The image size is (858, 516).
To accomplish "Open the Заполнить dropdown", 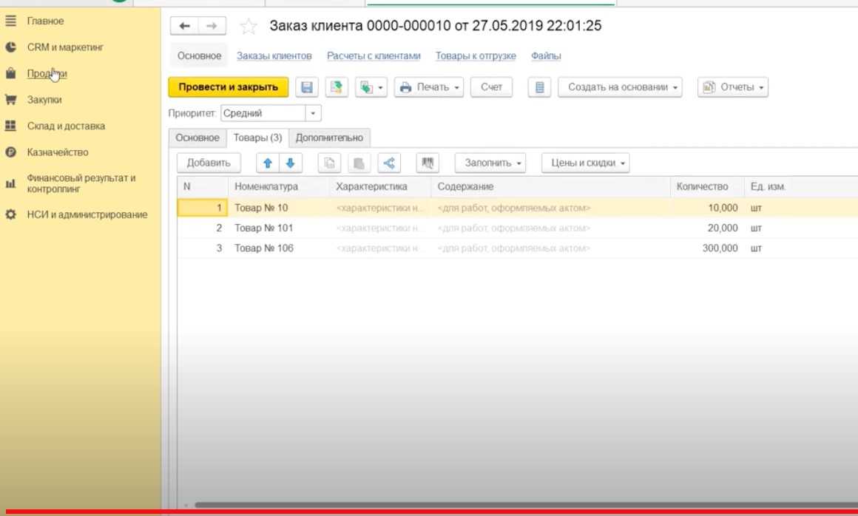I will click(x=490, y=163).
